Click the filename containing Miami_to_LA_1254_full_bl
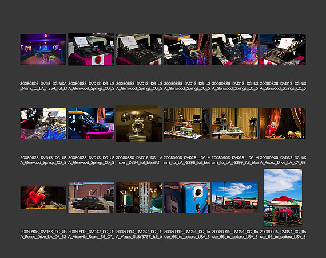Viewport: 326px width, 258px height. (43, 86)
